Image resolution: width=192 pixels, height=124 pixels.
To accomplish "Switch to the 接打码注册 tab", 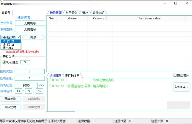I will pyautogui.click(x=72, y=76).
